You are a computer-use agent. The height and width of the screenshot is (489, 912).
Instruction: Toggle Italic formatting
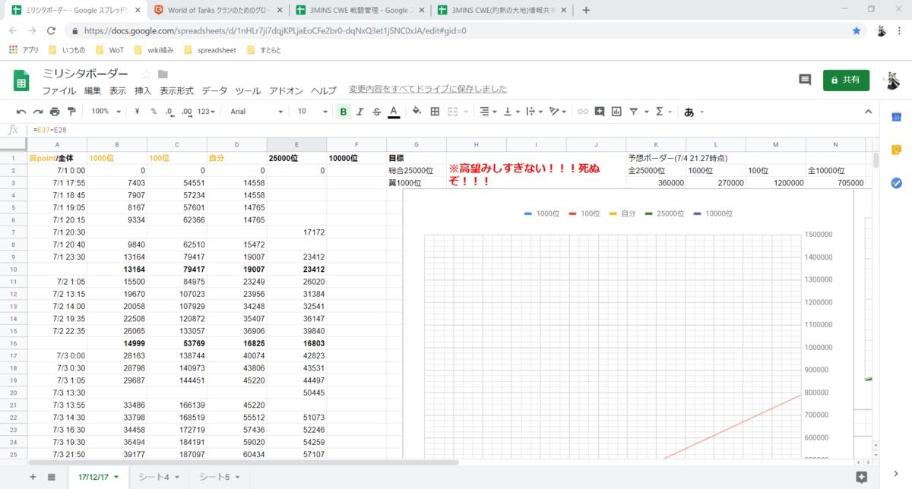tap(360, 112)
